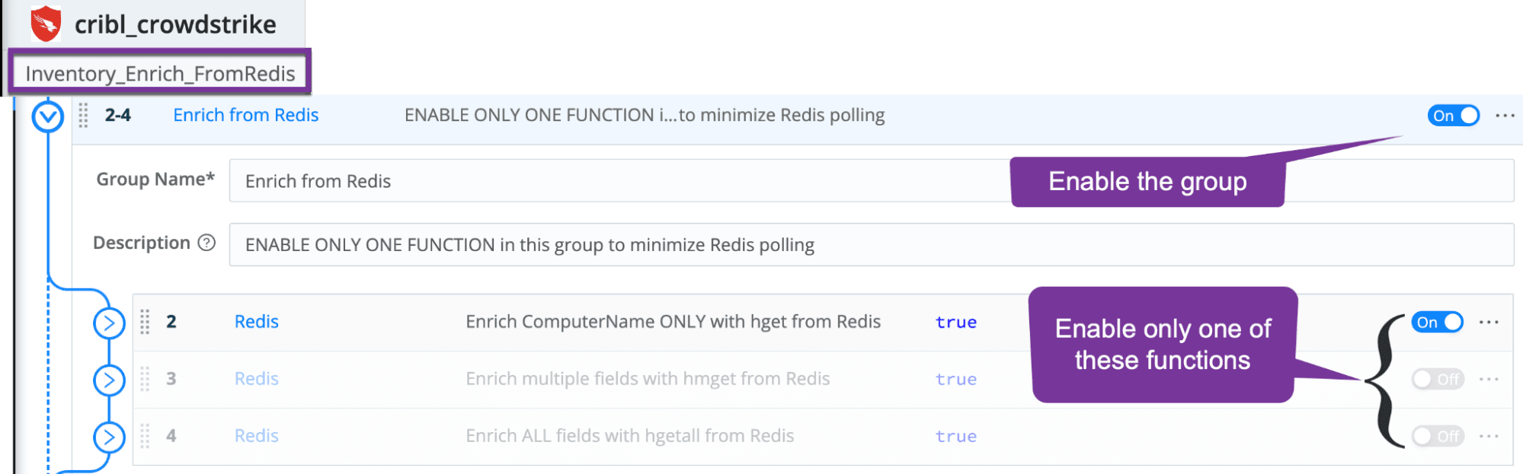
Task: Open options menu for Redis function 4
Action: click(x=1489, y=436)
